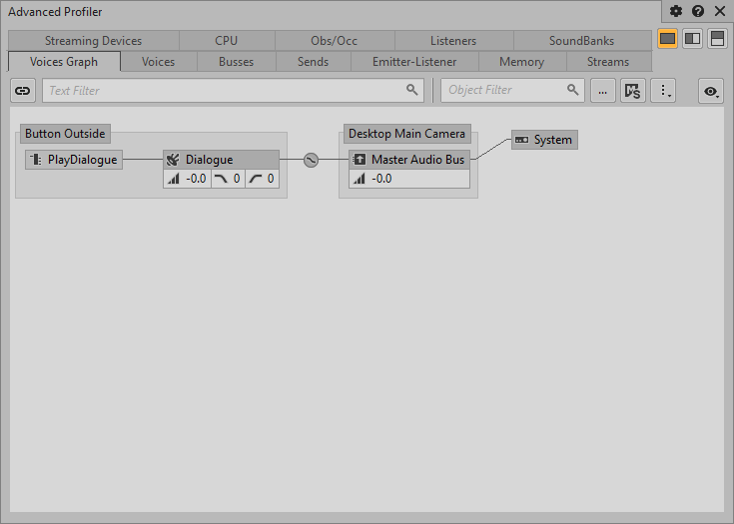
Task: Open the Advanced Profiler settings gear
Action: click(676, 11)
